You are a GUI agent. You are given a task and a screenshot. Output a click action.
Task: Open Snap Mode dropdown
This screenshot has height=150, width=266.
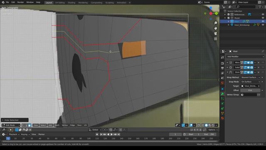click(250, 82)
